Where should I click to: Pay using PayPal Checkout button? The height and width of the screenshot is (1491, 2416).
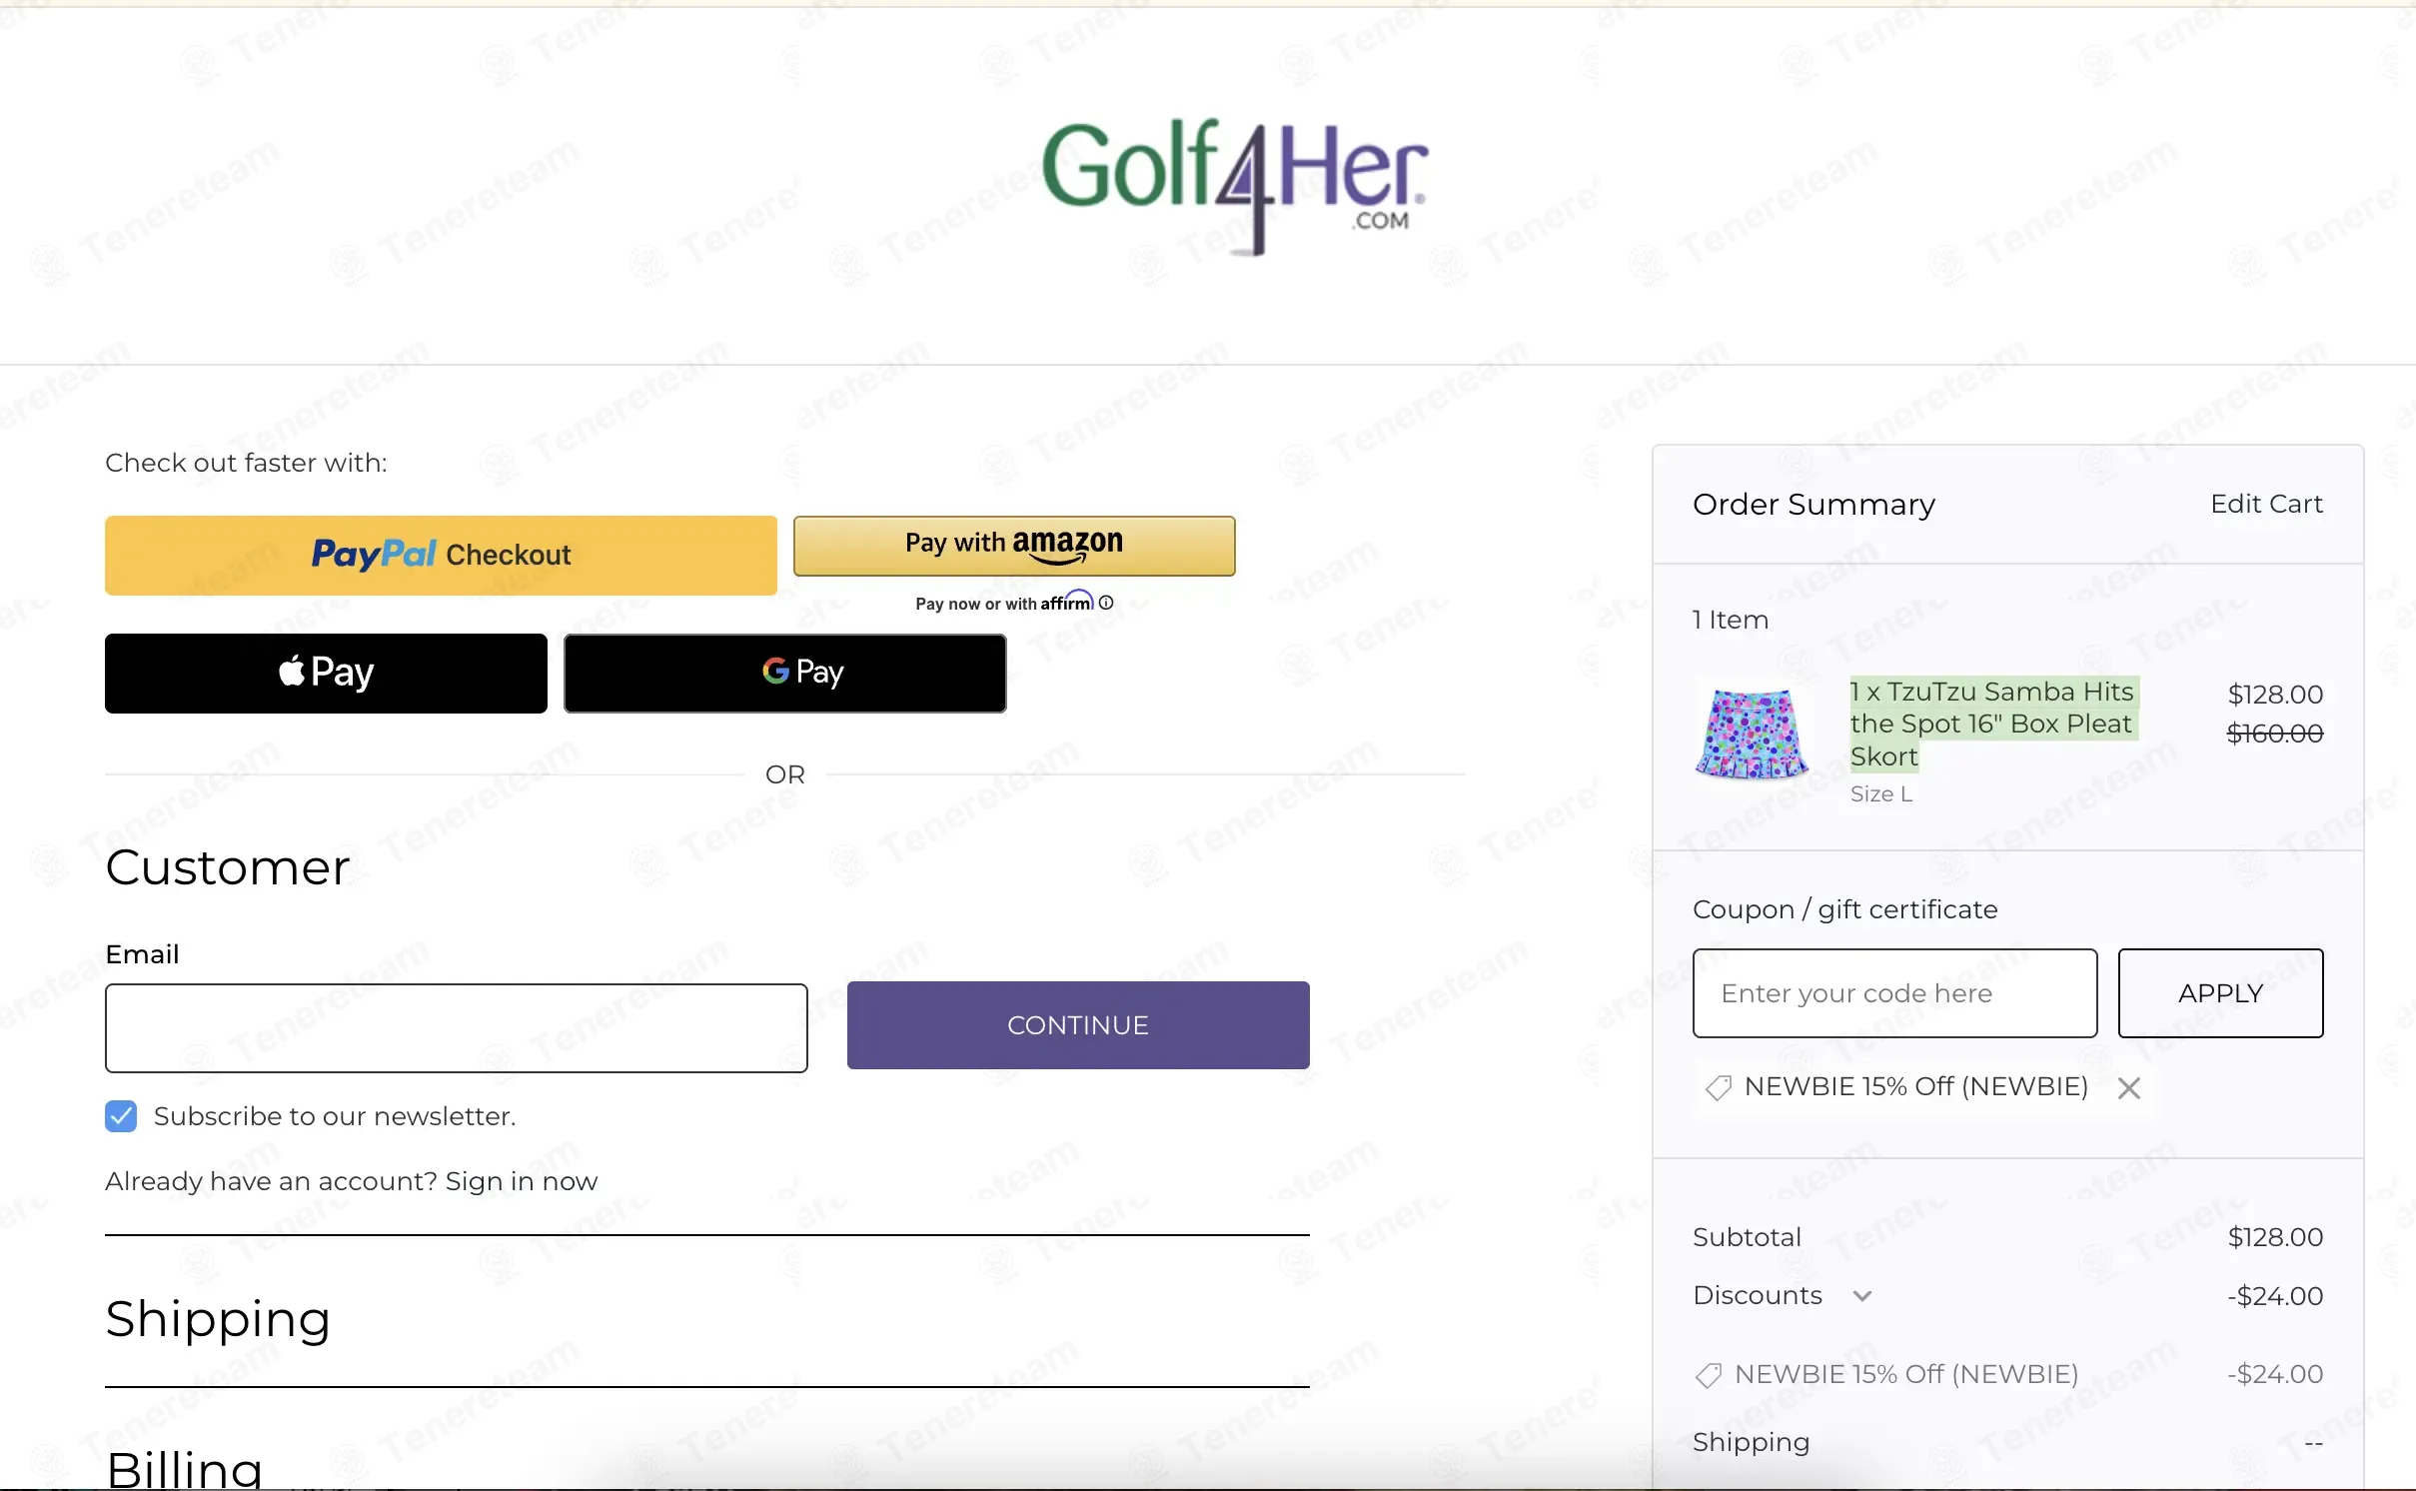441,555
